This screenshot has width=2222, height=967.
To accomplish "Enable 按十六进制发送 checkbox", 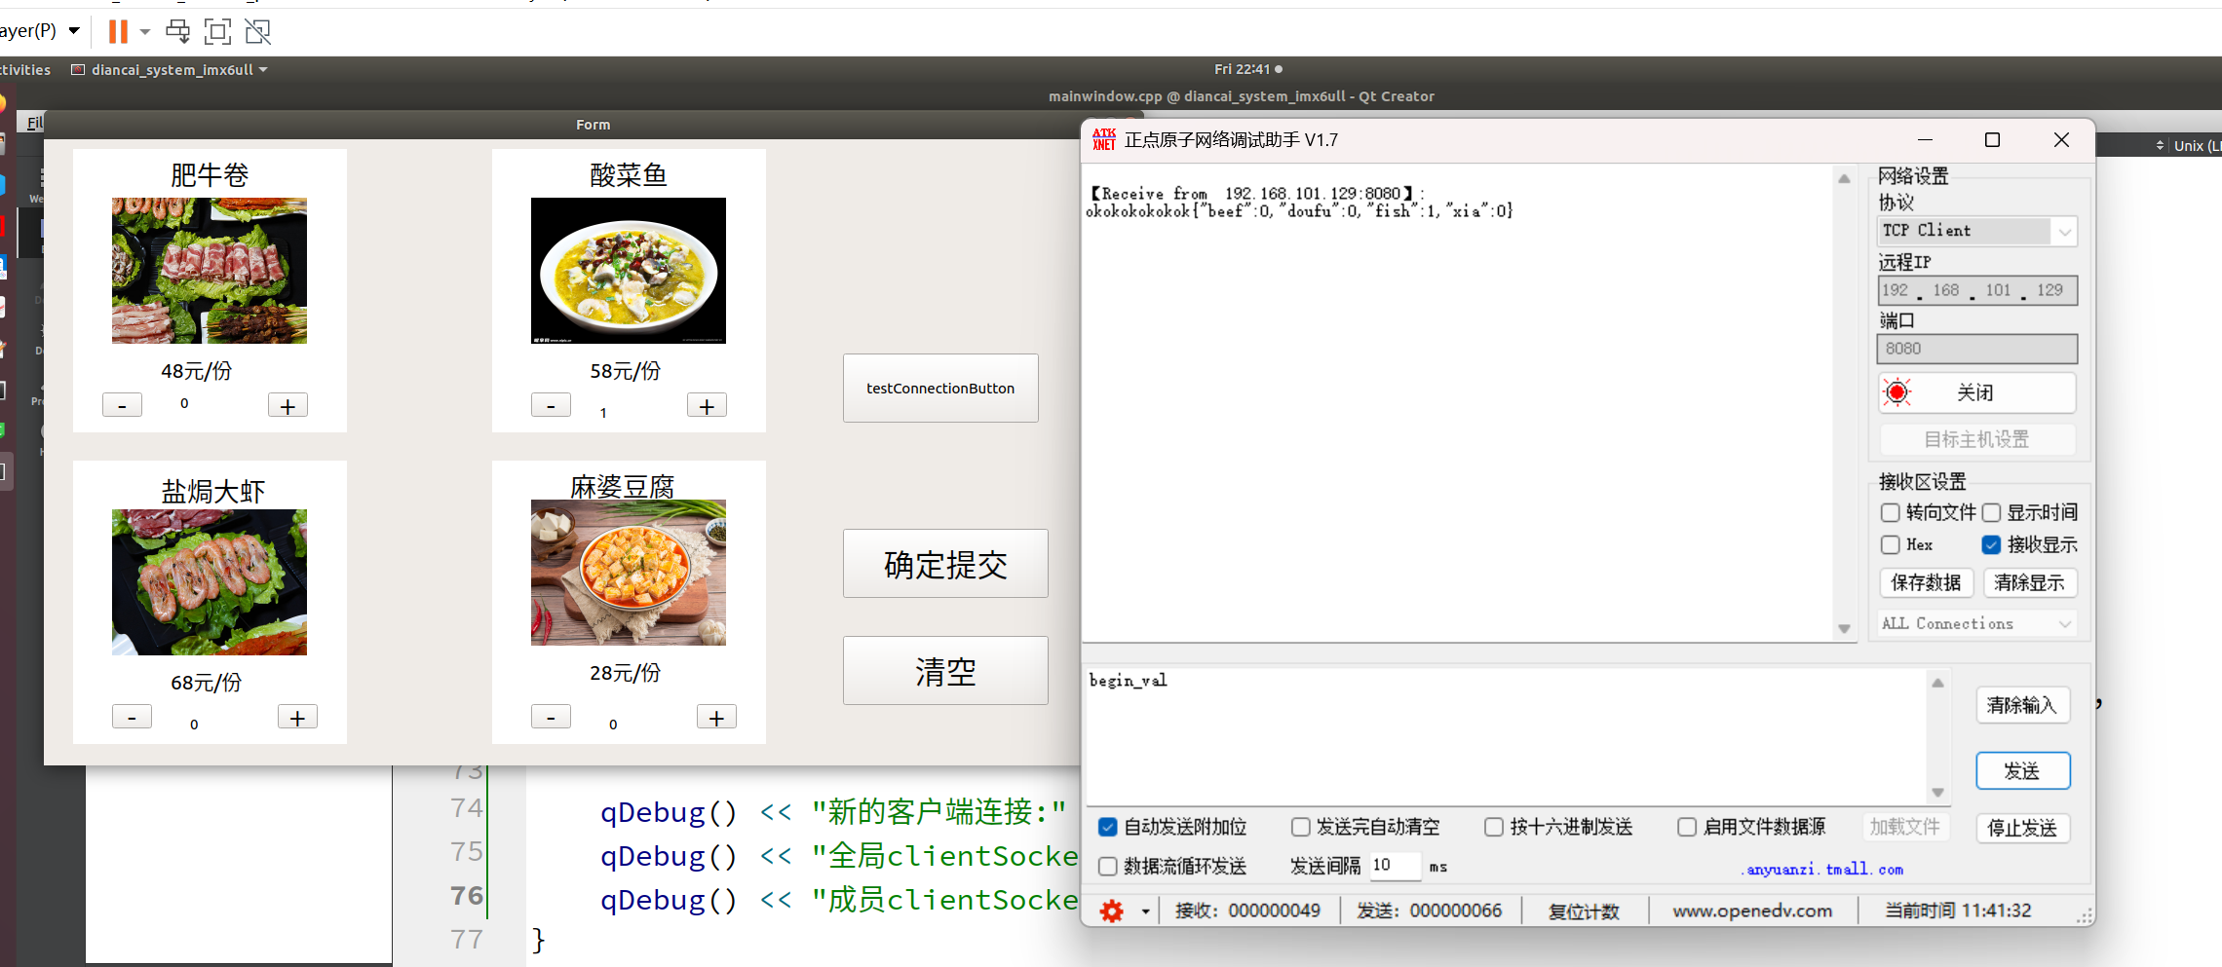I will coord(1493,827).
